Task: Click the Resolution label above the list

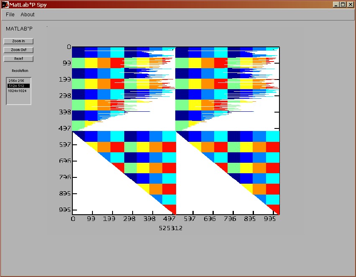Action: click(x=20, y=71)
